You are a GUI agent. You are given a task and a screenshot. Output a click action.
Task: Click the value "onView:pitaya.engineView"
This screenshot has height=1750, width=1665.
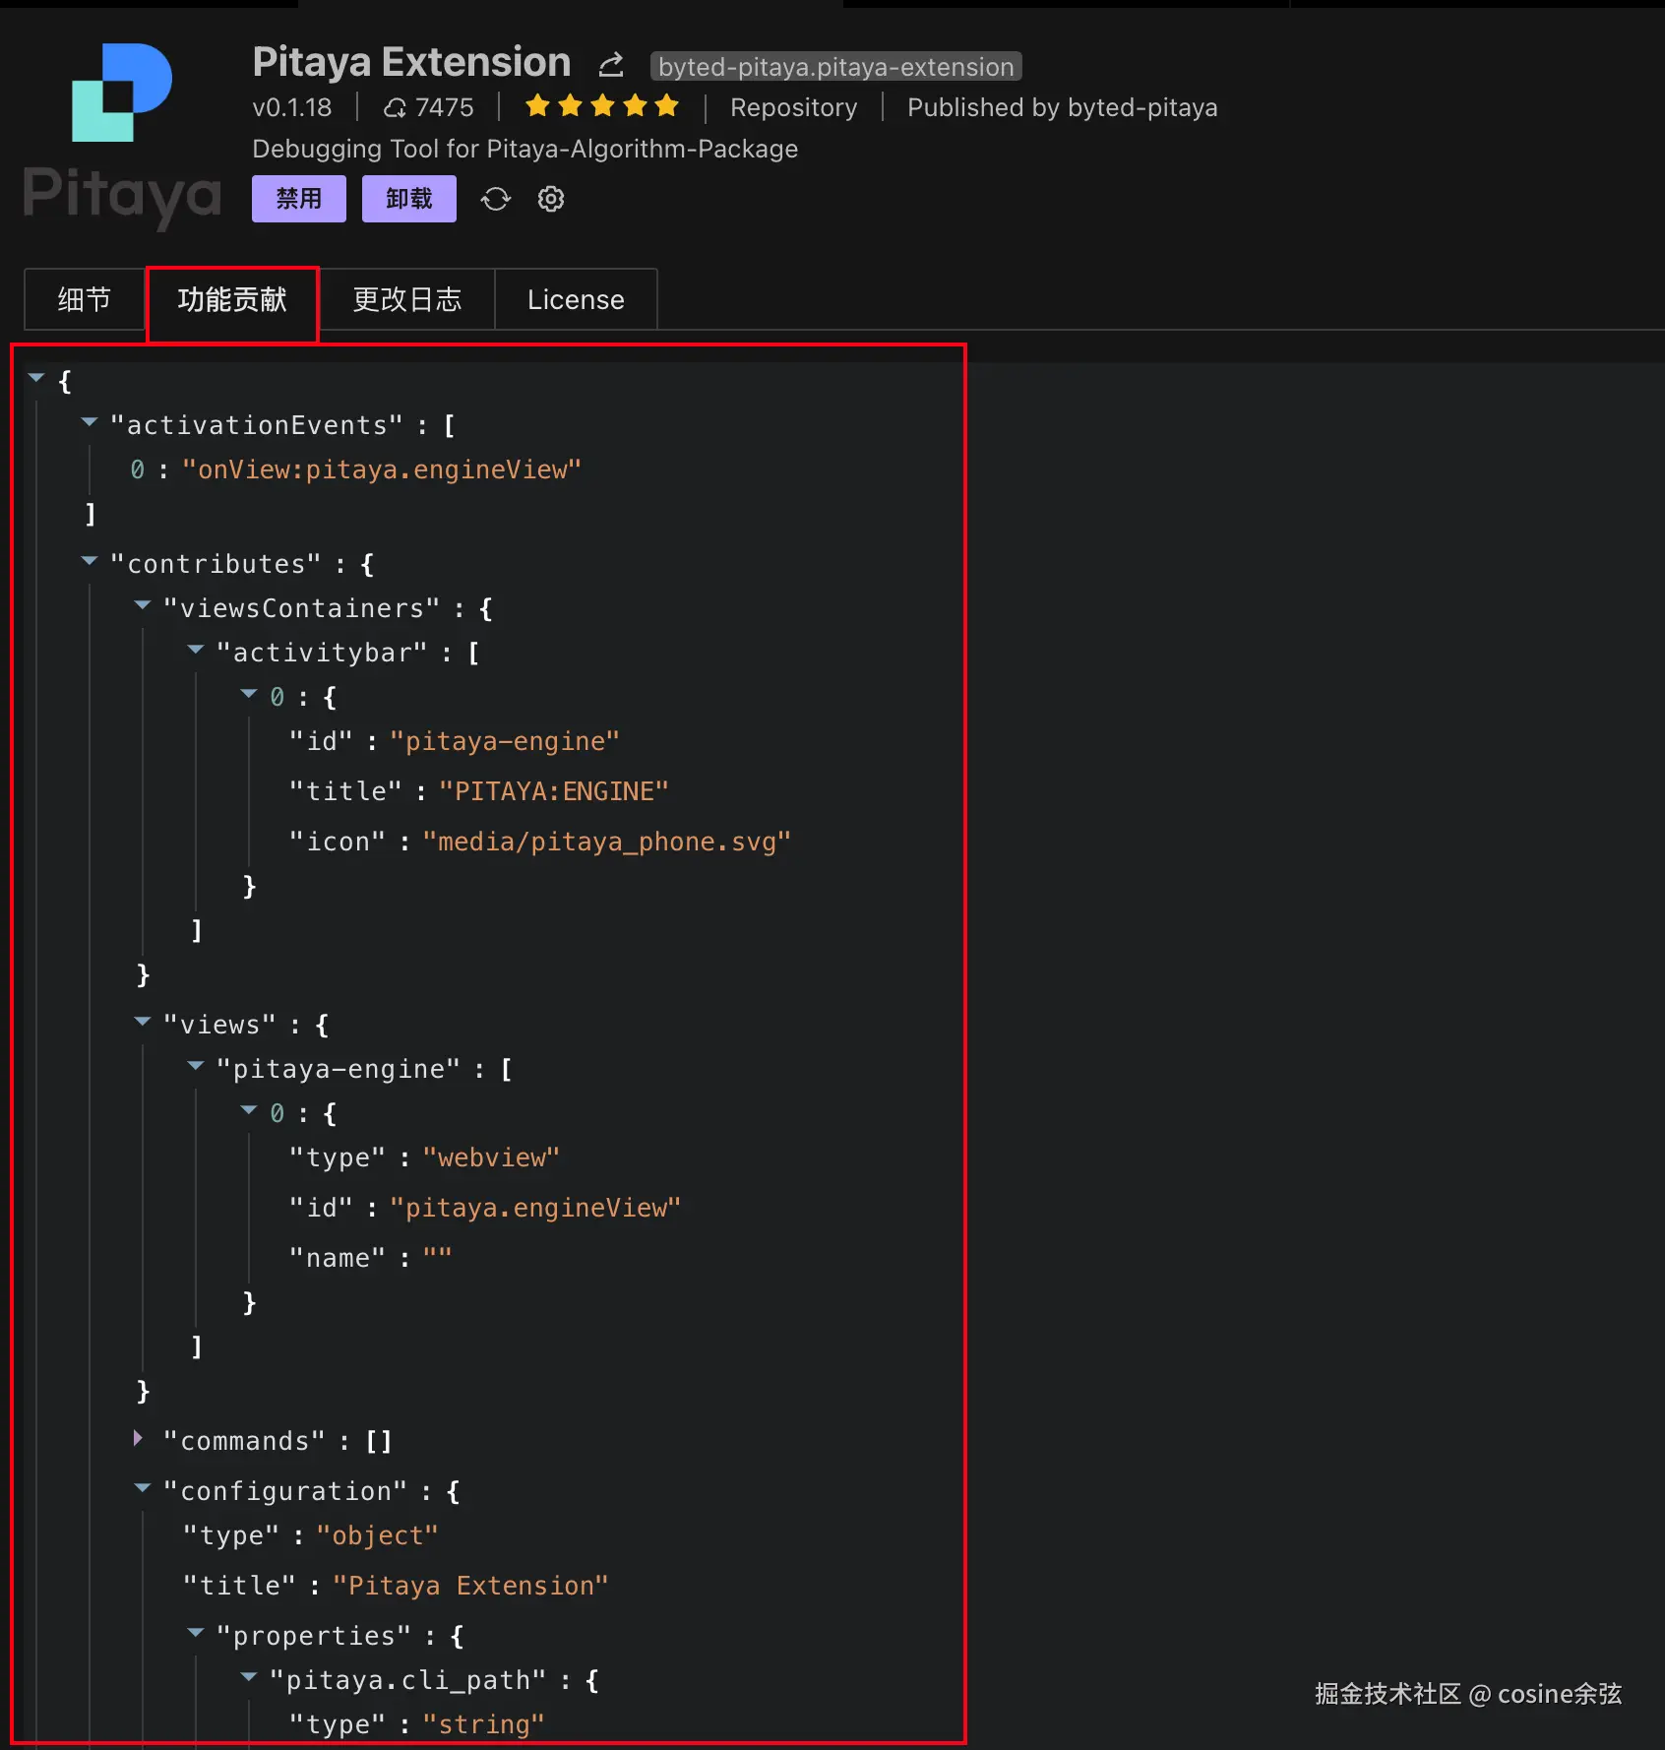tap(382, 469)
